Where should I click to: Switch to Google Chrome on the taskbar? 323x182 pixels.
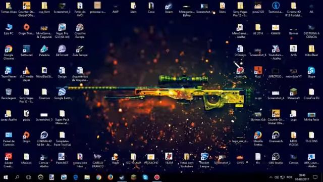tap(99, 177)
